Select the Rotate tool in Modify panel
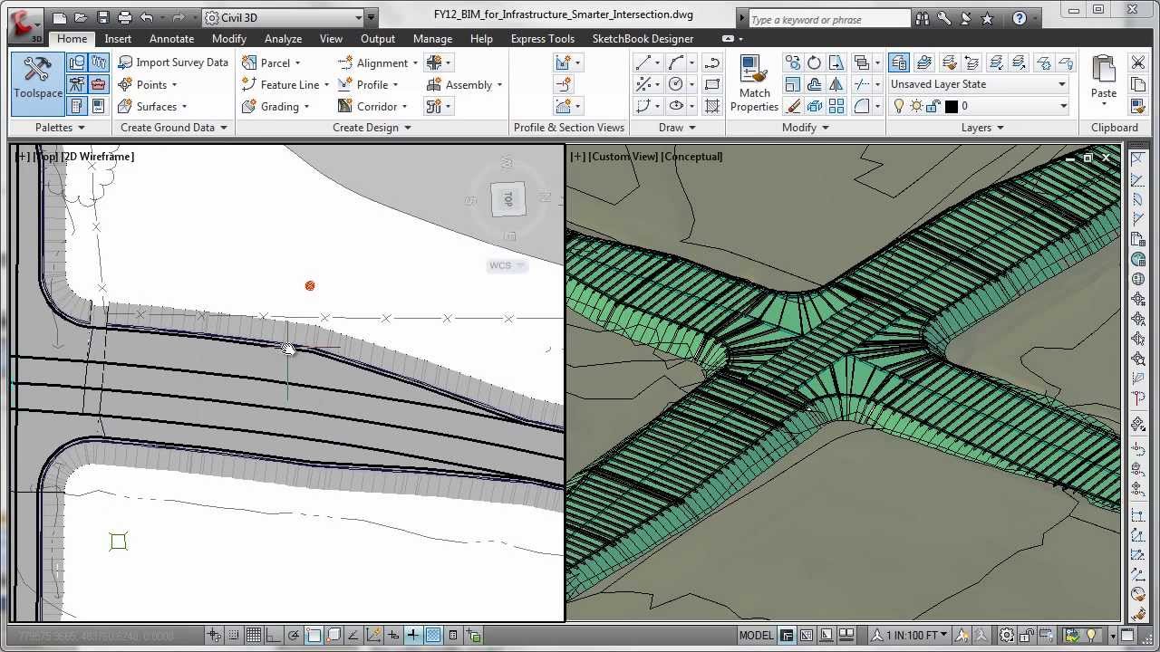Image resolution: width=1160 pixels, height=652 pixels. click(814, 62)
